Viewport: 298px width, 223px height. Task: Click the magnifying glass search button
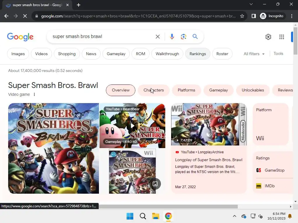(195, 36)
